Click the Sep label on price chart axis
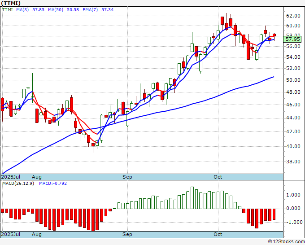 [x=127, y=177]
